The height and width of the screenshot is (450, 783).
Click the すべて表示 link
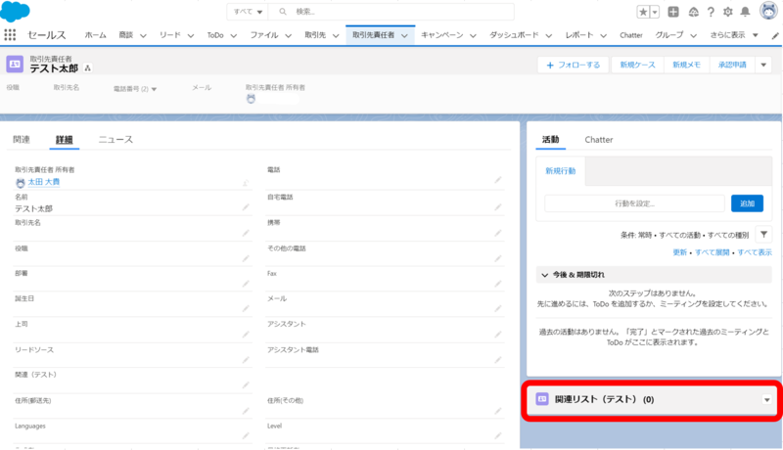tap(755, 252)
